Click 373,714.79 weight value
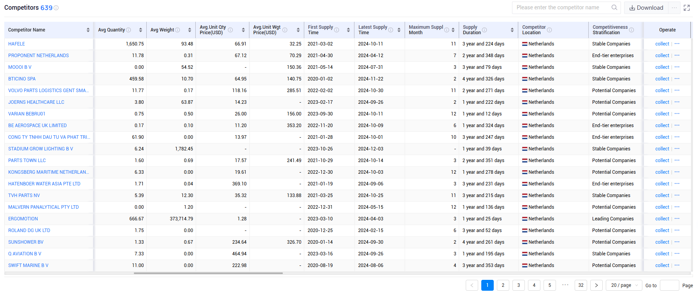Viewport: 698px width, 295px height. tap(181, 219)
